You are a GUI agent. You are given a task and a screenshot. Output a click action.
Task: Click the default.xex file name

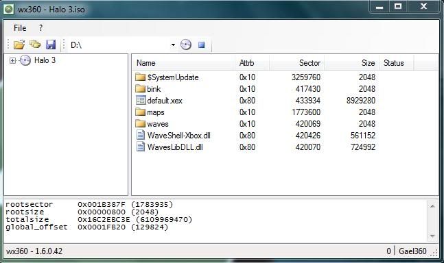pyautogui.click(x=165, y=101)
